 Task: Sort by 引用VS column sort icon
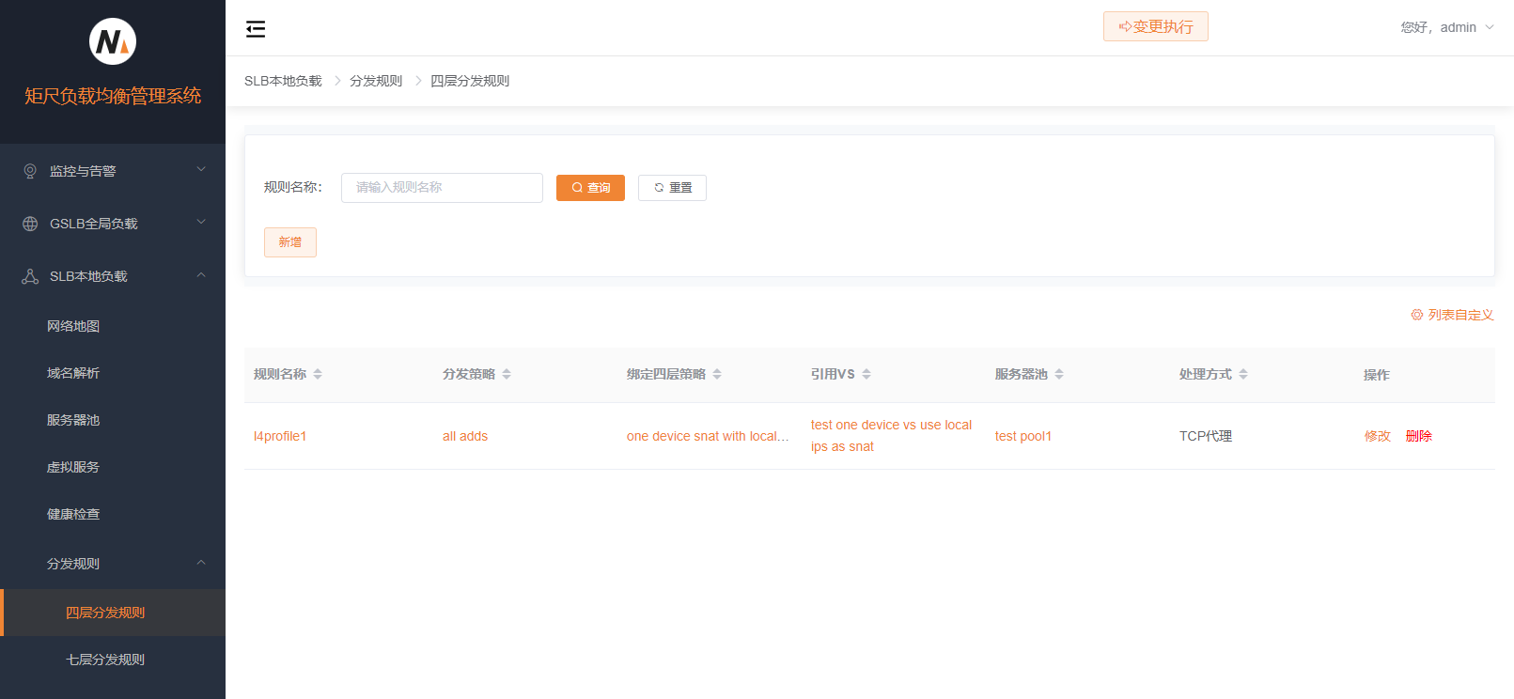[866, 374]
